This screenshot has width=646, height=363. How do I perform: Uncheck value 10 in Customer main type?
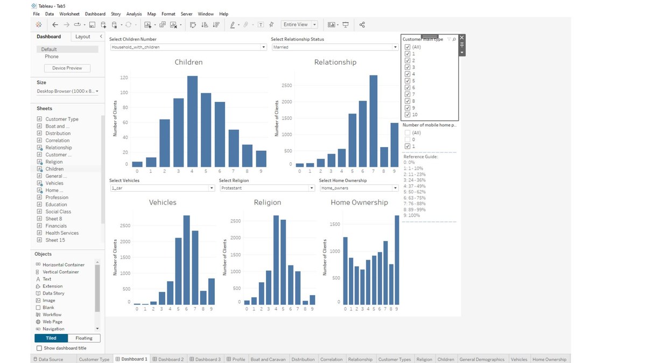(x=408, y=114)
